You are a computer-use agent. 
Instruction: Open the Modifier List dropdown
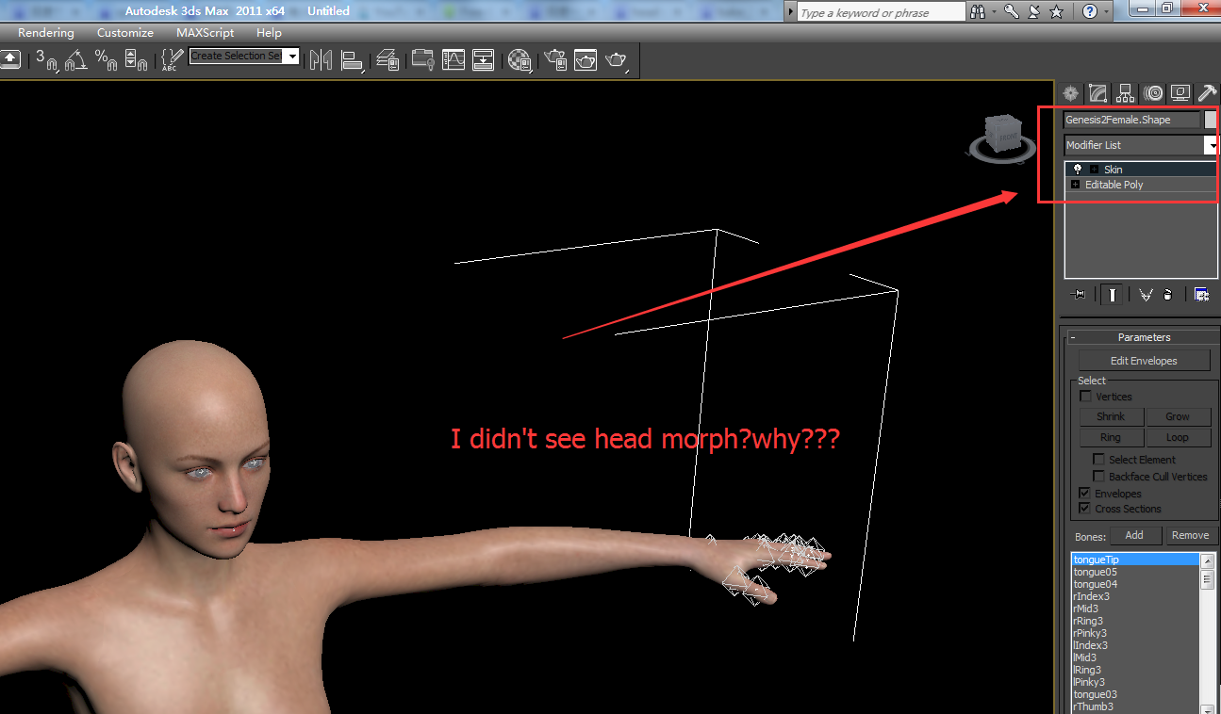1212,145
